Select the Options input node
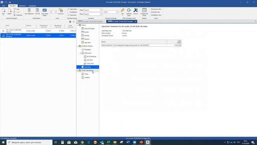257x145 pixels. click(x=87, y=39)
